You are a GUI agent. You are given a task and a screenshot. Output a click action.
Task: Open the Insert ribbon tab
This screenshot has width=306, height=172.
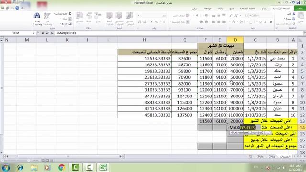264,9
